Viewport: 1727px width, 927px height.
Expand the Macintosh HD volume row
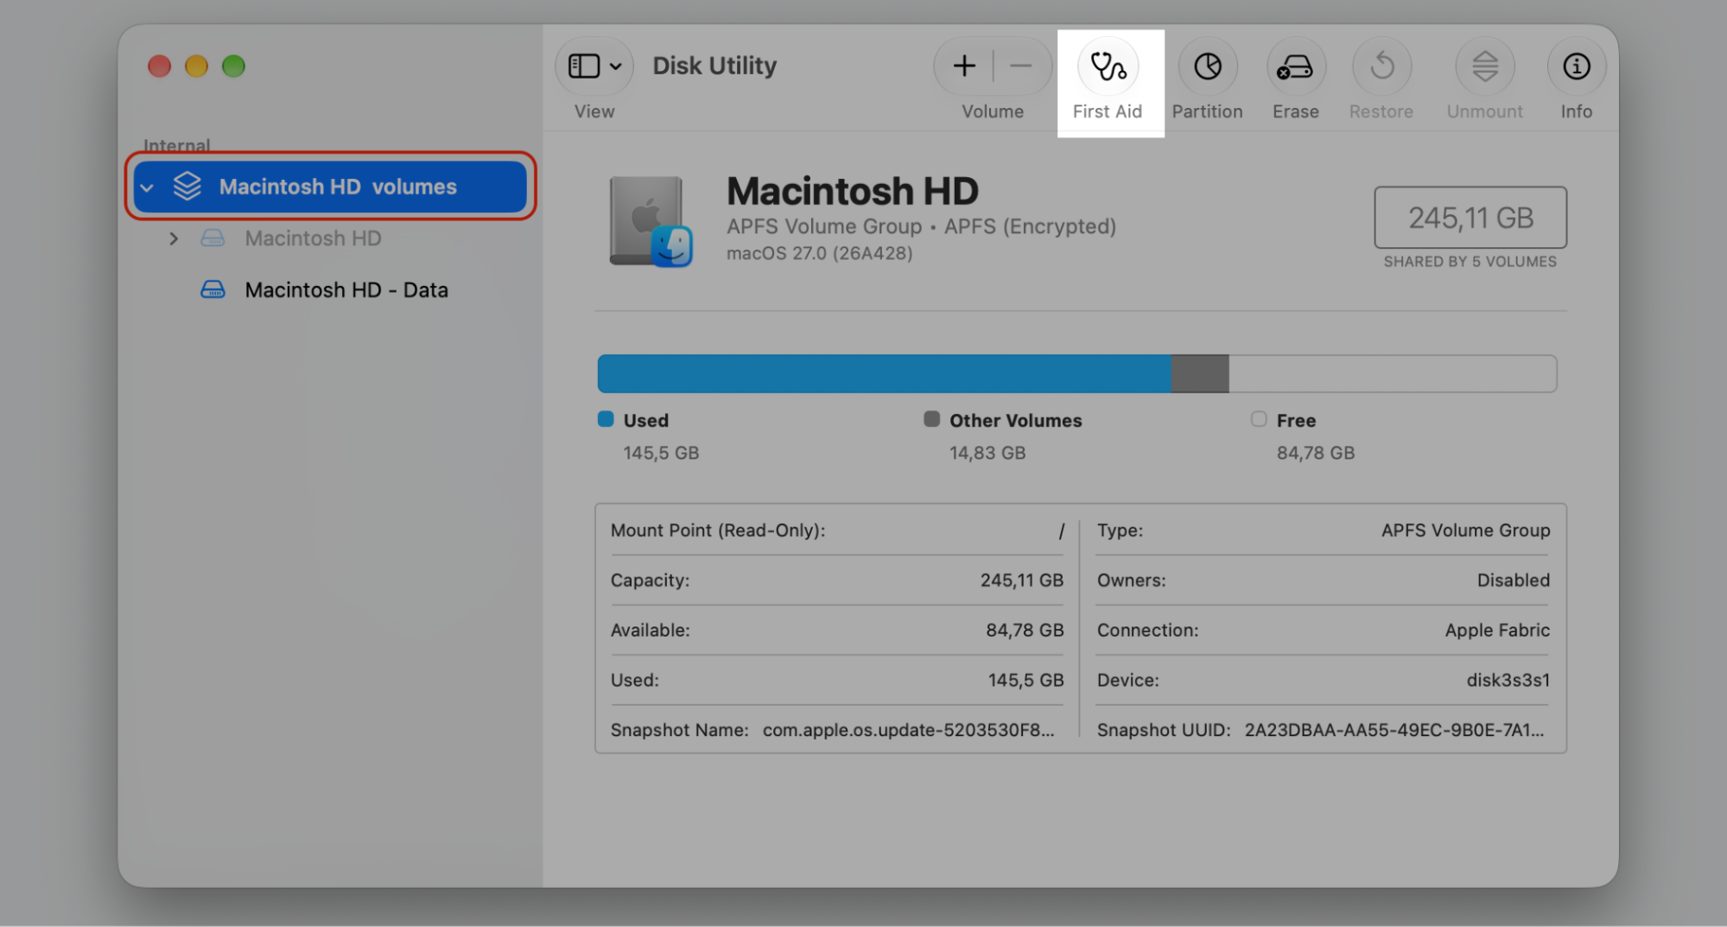[174, 238]
